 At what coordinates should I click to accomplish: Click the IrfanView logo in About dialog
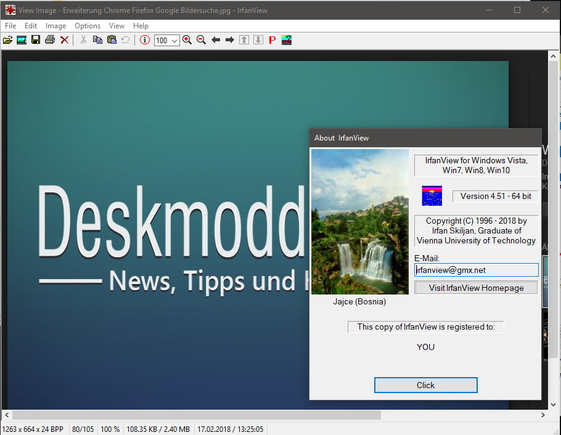pos(432,196)
